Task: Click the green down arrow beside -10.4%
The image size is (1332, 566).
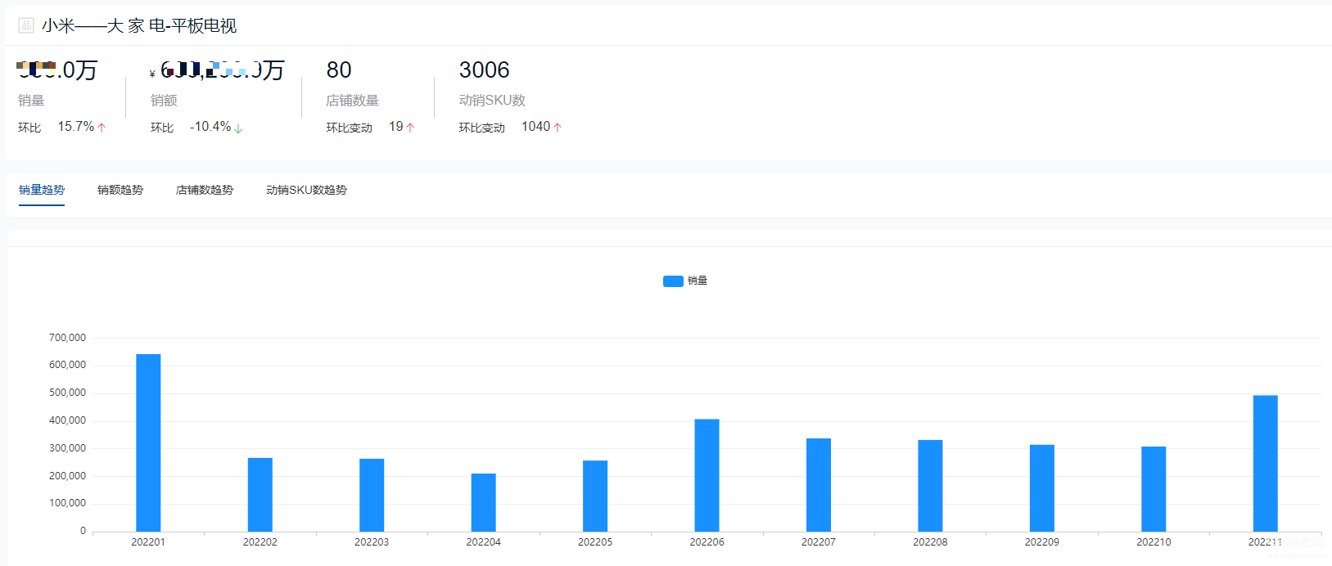Action: (x=238, y=128)
